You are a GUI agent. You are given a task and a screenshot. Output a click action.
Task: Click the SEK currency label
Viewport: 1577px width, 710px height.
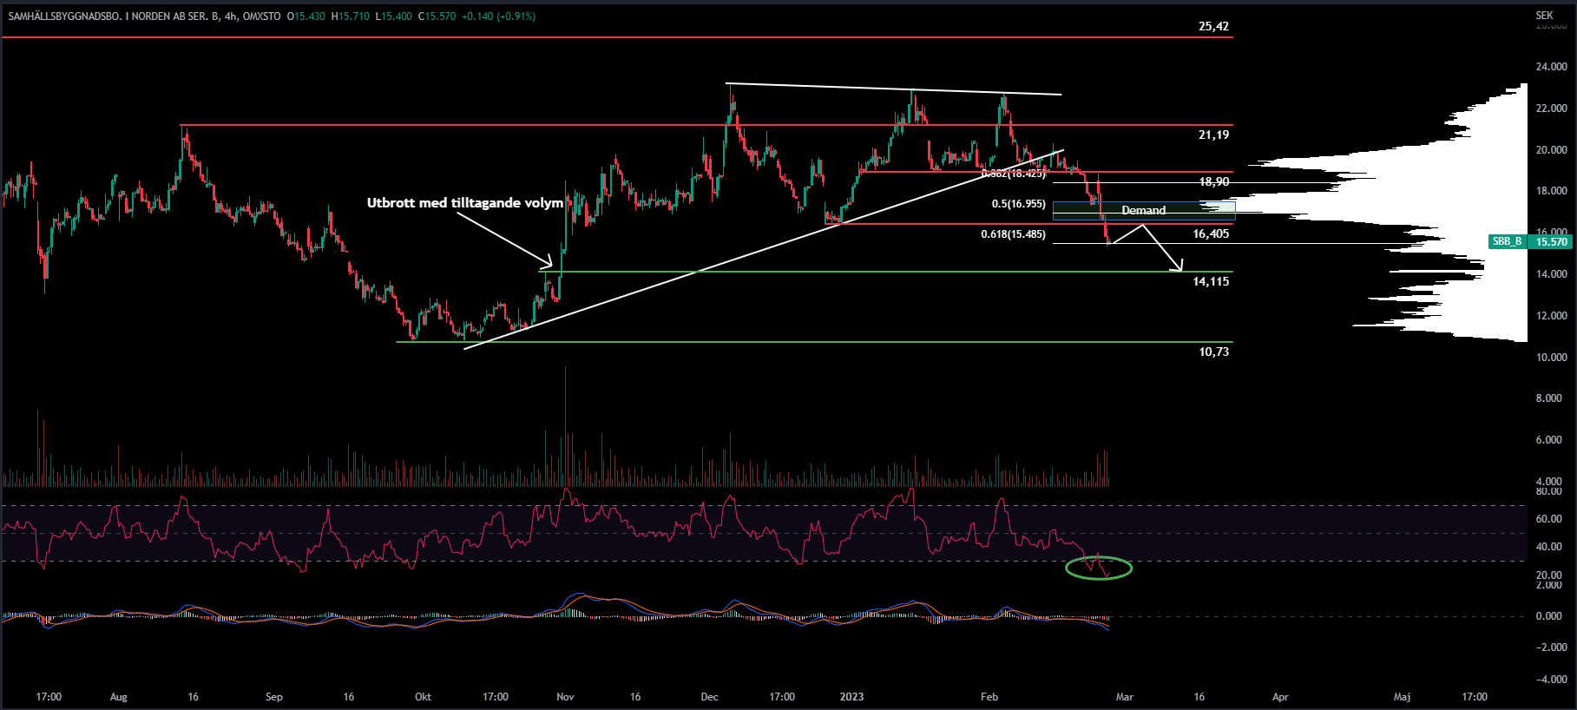click(1544, 15)
